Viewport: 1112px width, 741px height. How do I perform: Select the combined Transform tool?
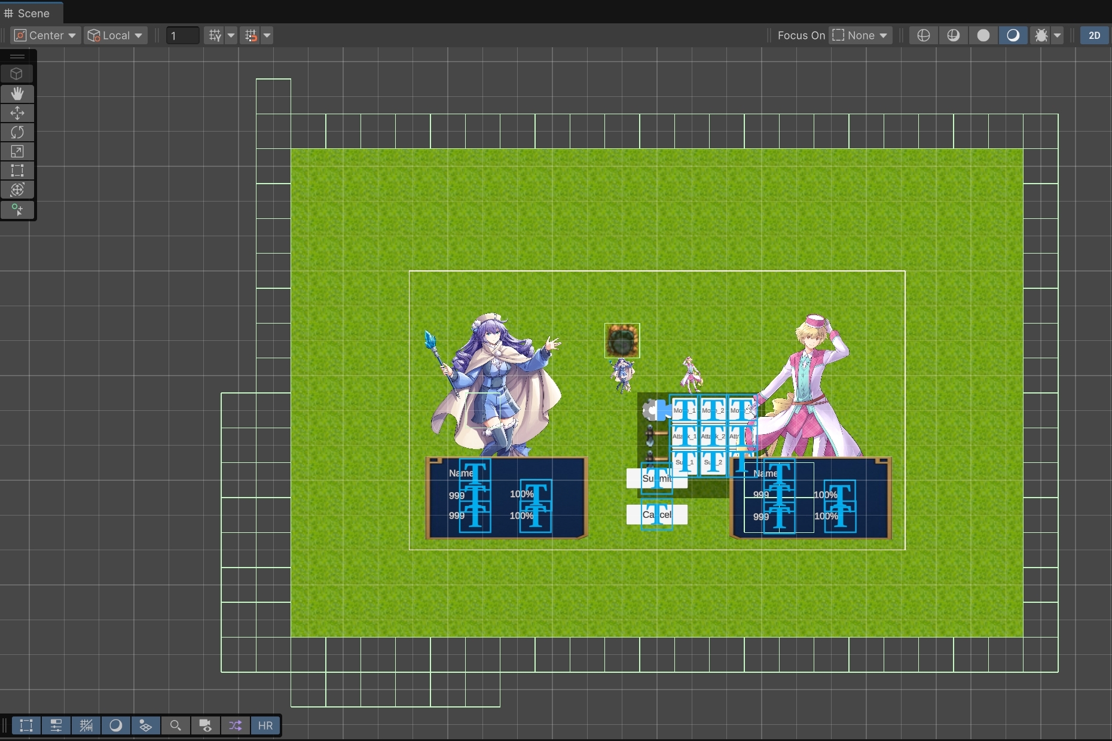(x=17, y=190)
